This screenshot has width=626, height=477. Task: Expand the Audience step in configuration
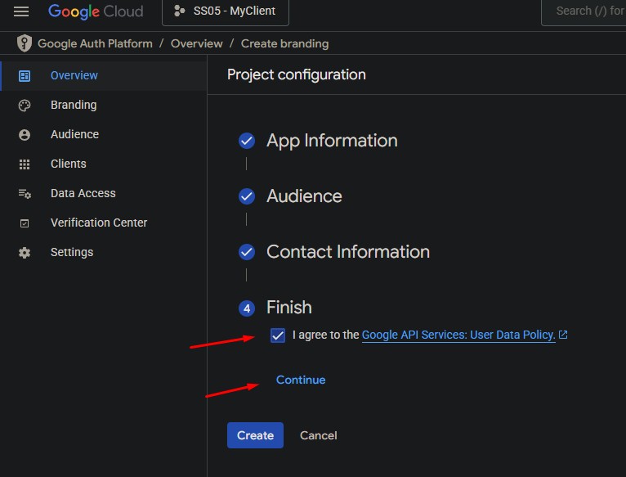pos(304,196)
